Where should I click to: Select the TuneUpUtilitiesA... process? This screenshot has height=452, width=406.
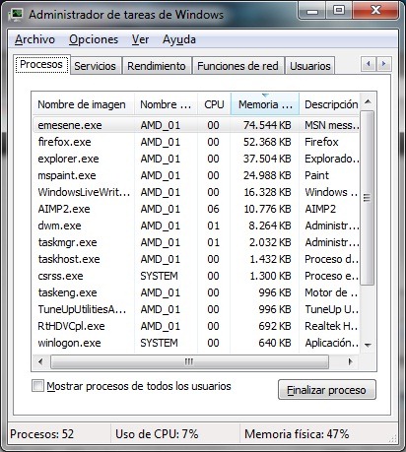196,309
